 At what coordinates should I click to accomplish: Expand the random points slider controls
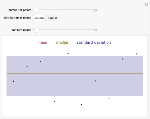coord(95,30)
